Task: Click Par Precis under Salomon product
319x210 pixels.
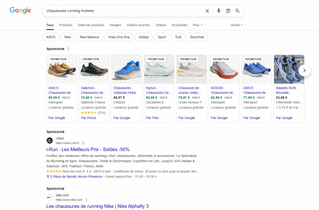Action: [88, 118]
